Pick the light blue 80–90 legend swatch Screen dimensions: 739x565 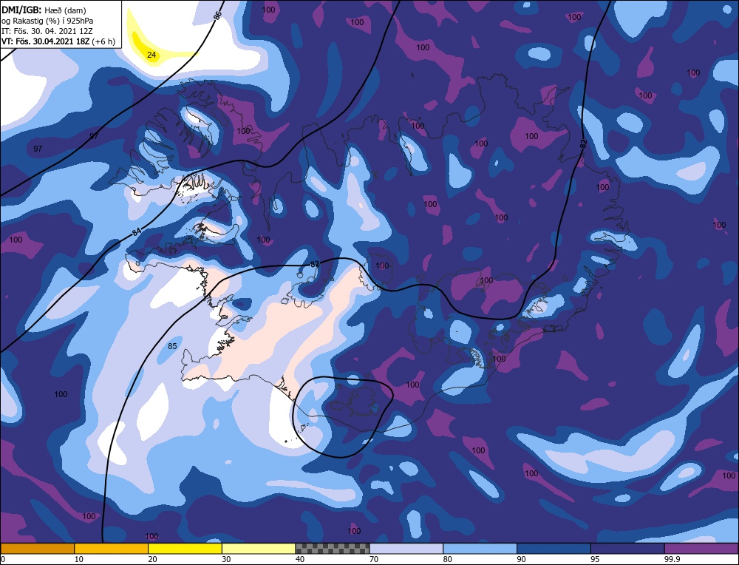coord(480,548)
